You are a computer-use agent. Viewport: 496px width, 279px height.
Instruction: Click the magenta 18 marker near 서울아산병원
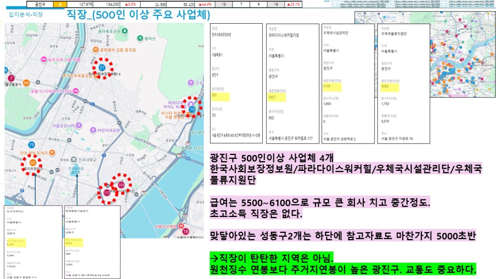[x=186, y=232]
